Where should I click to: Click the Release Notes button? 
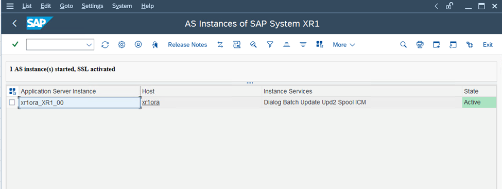tap(187, 45)
